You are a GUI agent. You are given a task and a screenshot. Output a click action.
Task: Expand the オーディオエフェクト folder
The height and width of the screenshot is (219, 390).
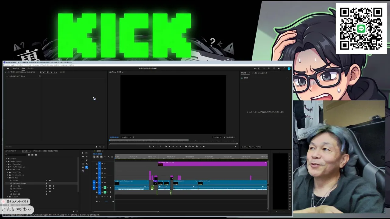click(x=6, y=164)
